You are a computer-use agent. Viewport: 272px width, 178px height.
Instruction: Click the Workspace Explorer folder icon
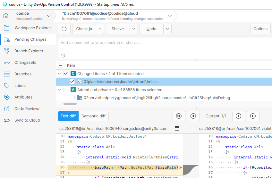7,28
